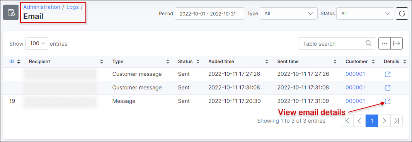Click the export table arrow icon

tap(397, 43)
